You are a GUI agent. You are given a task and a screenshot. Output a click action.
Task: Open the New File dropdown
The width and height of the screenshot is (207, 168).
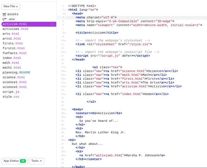click(11, 6)
